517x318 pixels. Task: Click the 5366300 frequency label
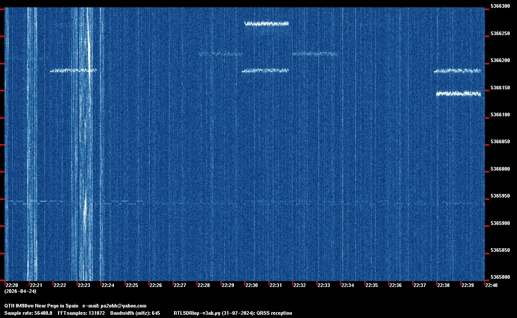tap(500, 6)
